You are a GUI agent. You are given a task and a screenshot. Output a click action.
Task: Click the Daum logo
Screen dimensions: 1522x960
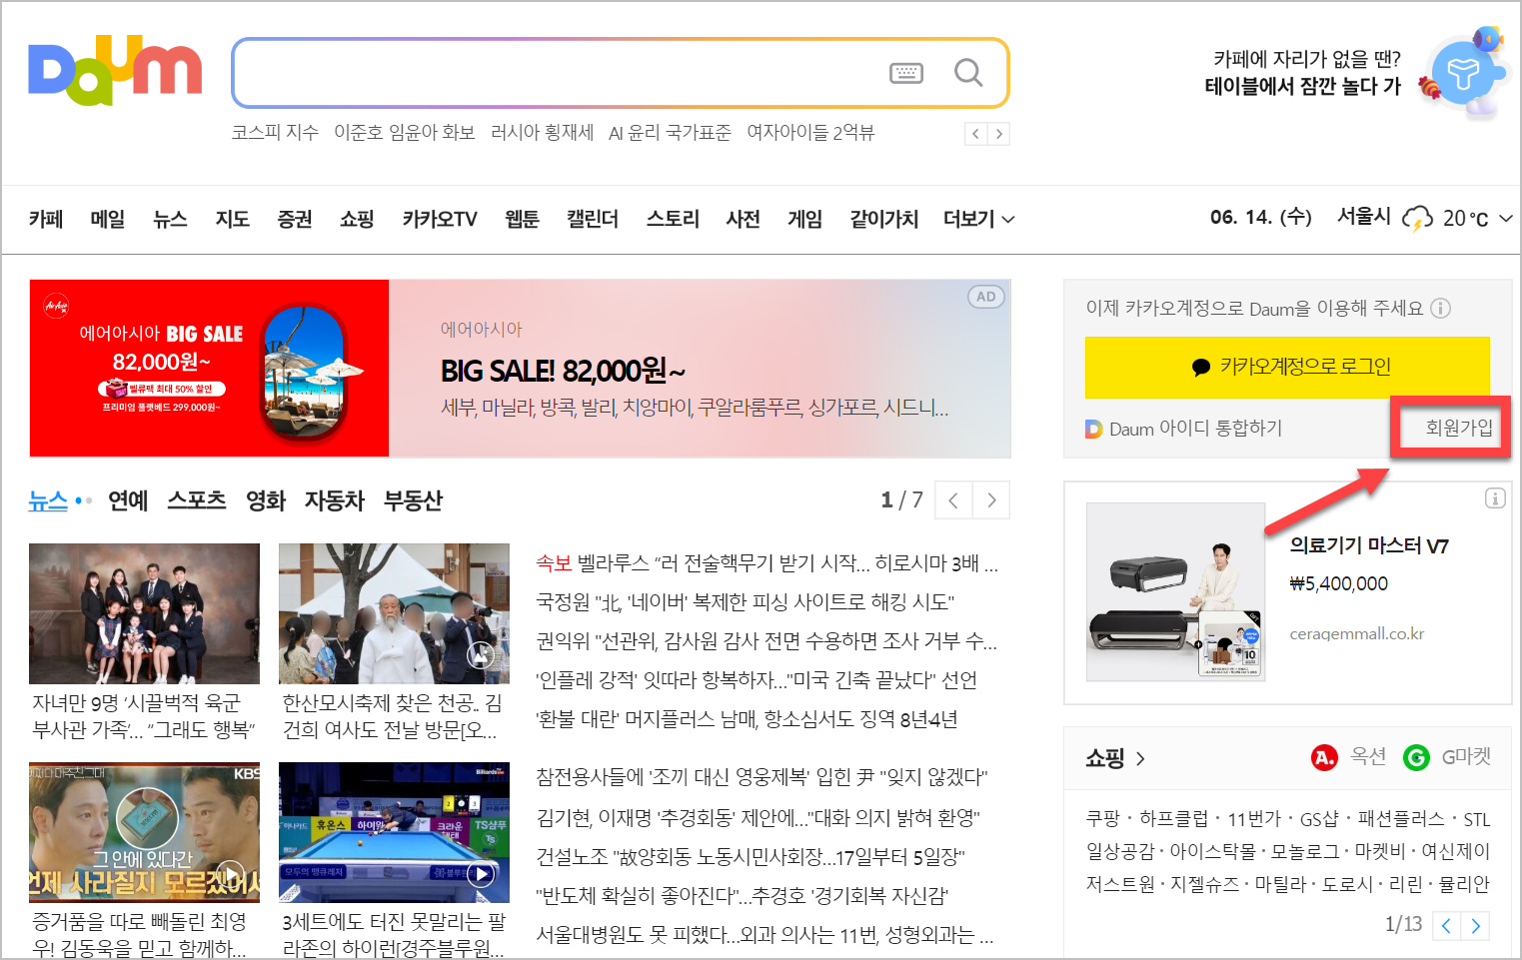pos(115,71)
